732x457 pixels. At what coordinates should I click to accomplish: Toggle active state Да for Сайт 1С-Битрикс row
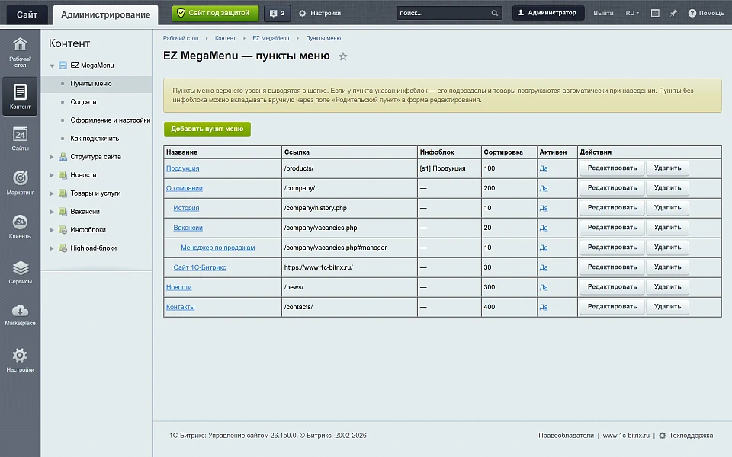point(544,267)
